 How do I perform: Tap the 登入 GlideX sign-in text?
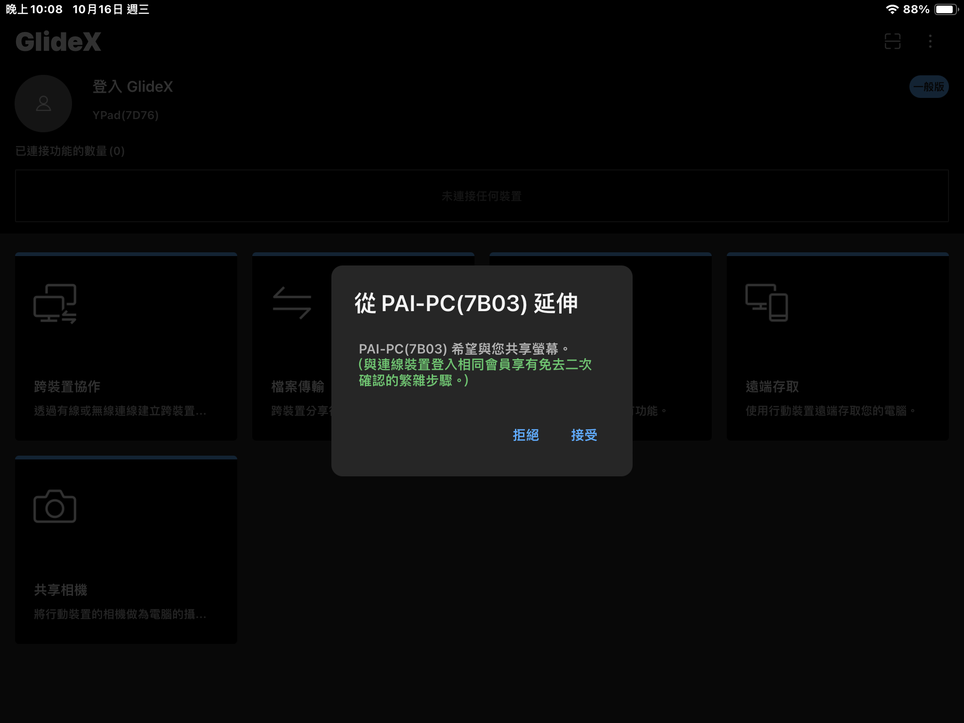pyautogui.click(x=133, y=87)
